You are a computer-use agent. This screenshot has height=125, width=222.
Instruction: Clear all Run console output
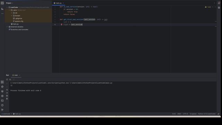pyautogui.click(x=7, y=99)
